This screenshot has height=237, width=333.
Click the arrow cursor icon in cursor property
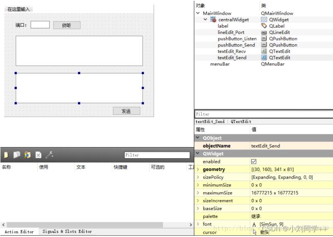[255, 232]
